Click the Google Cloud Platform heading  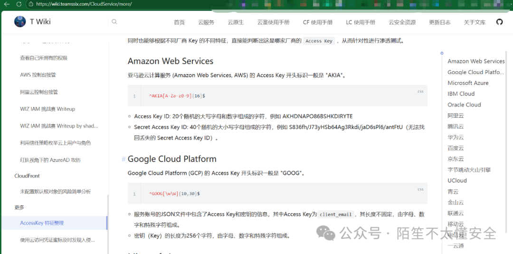point(172,159)
